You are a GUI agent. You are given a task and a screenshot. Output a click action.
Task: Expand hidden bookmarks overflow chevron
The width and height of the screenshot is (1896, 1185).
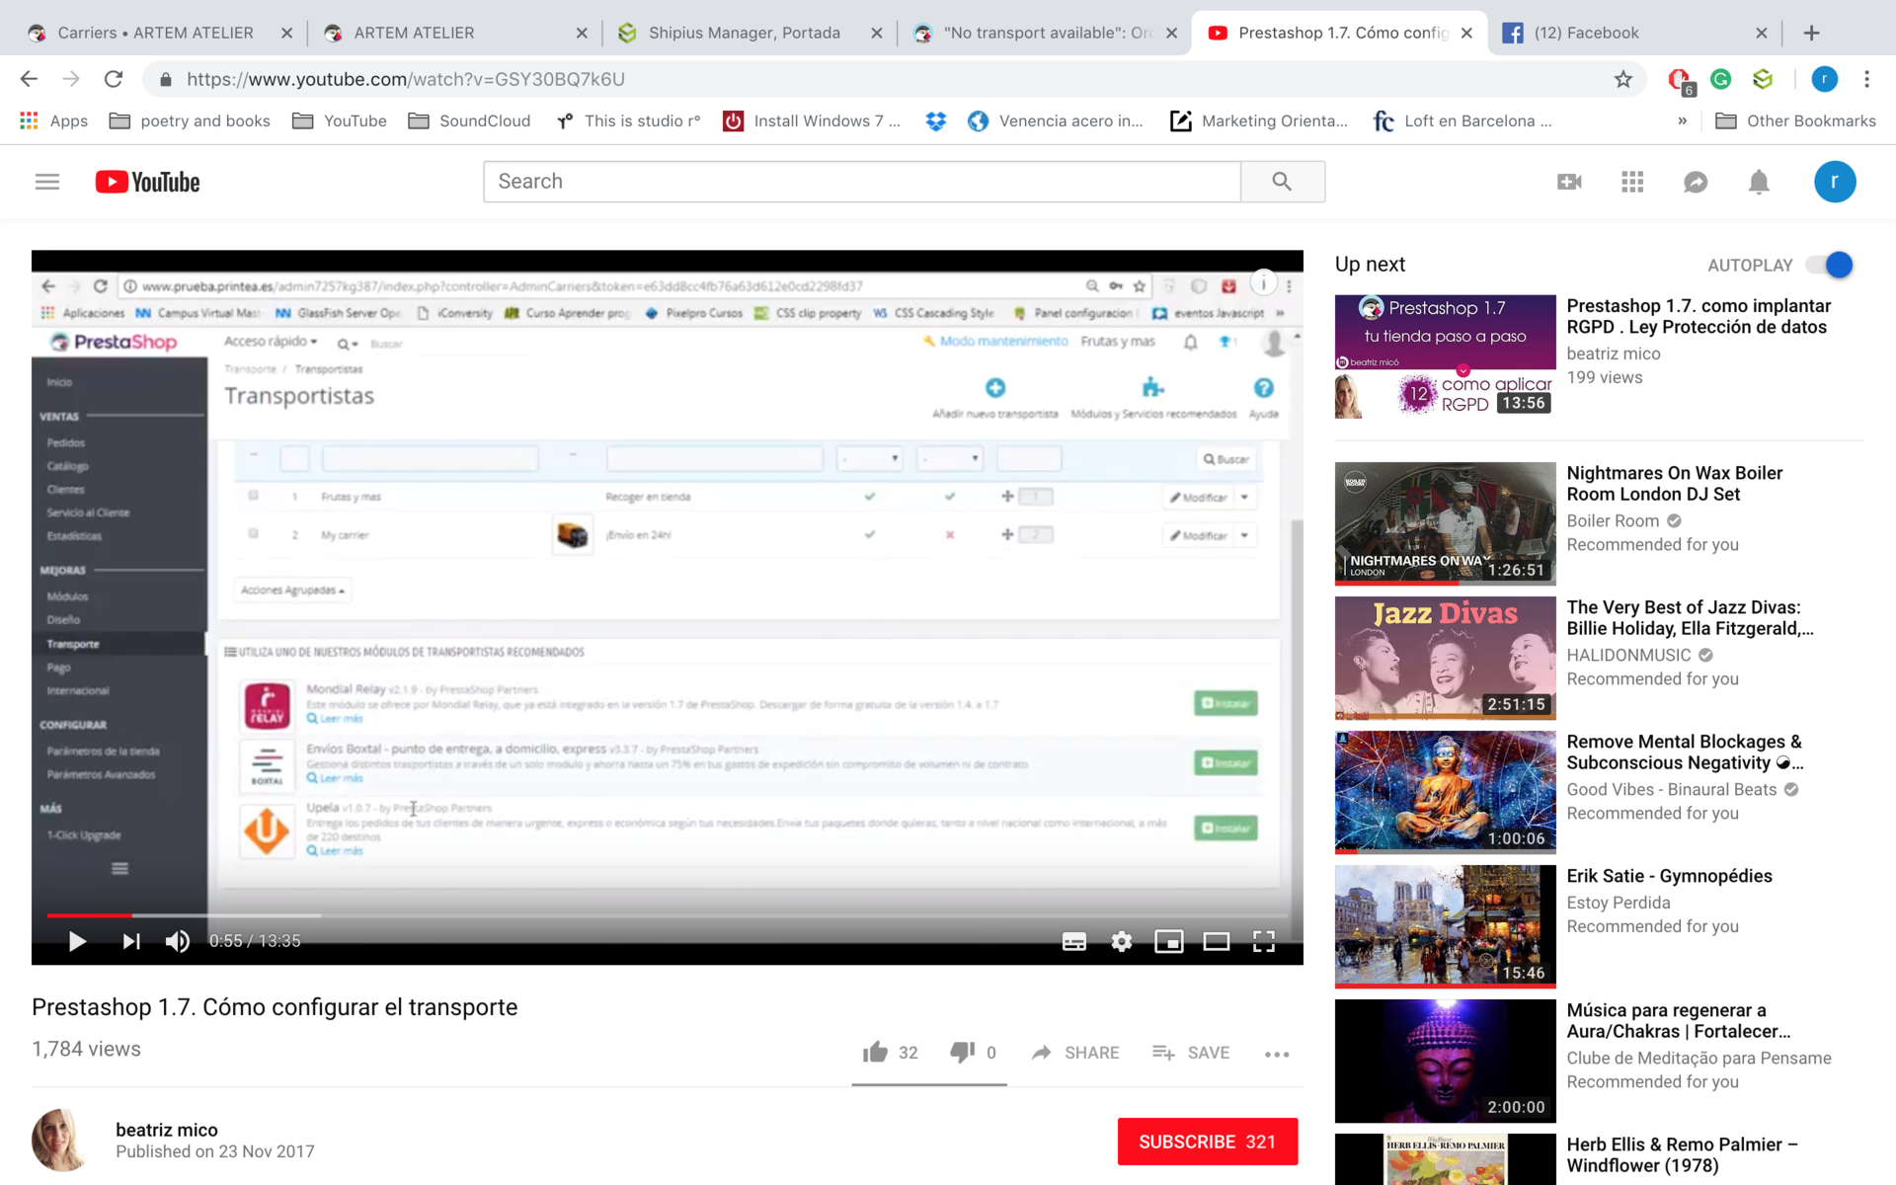click(x=1682, y=120)
